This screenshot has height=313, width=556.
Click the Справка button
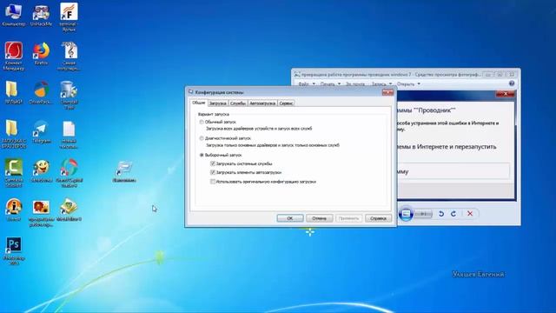(379, 218)
